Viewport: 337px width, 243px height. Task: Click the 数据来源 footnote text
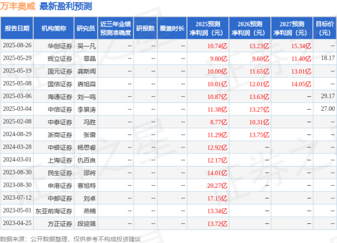pos(70,239)
